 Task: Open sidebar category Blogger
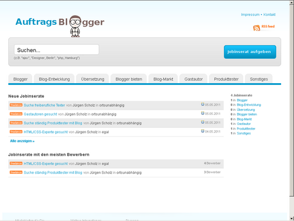pyautogui.click(x=242, y=100)
